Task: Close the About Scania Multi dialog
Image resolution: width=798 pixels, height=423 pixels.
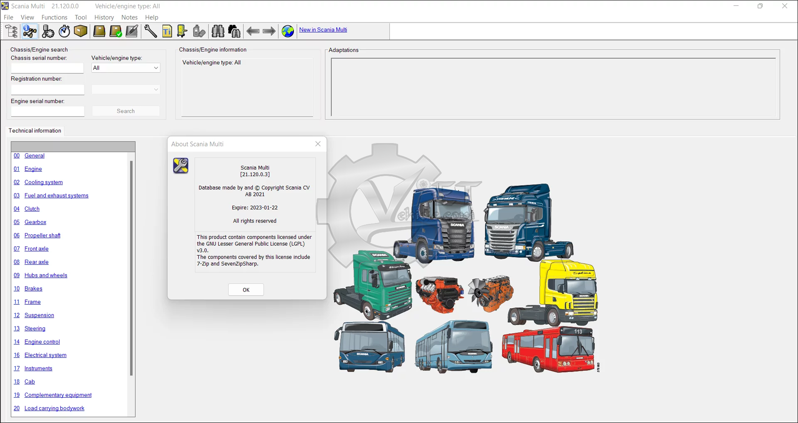Action: pyautogui.click(x=318, y=144)
